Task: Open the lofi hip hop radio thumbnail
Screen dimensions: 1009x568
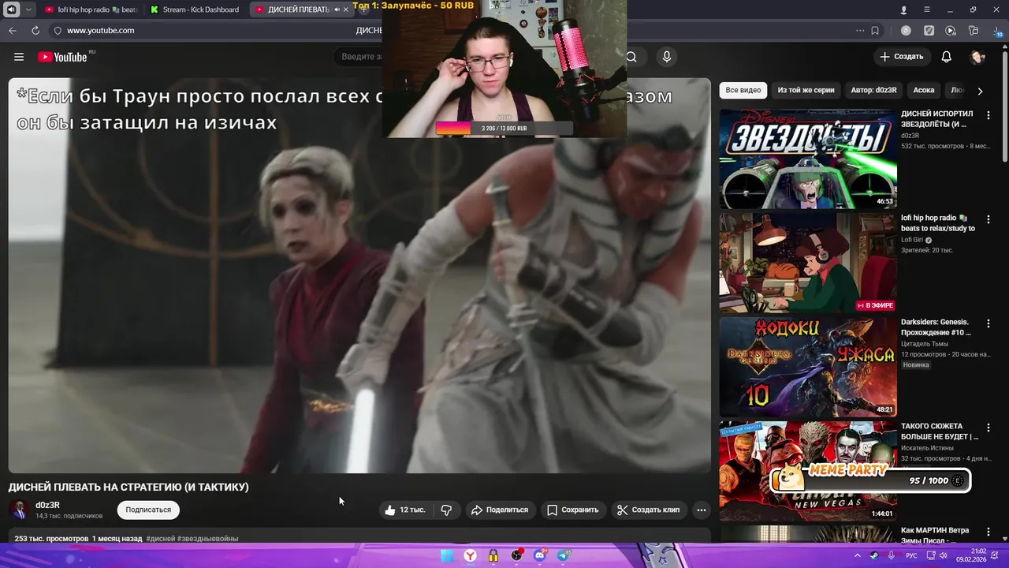Action: 808,263
